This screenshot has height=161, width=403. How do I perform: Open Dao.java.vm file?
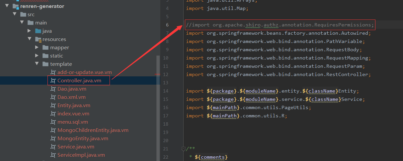(72, 89)
